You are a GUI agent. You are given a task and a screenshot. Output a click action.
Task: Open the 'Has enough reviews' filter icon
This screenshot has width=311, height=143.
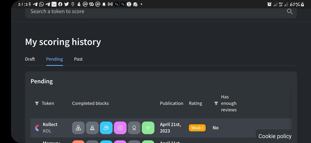tap(216, 103)
